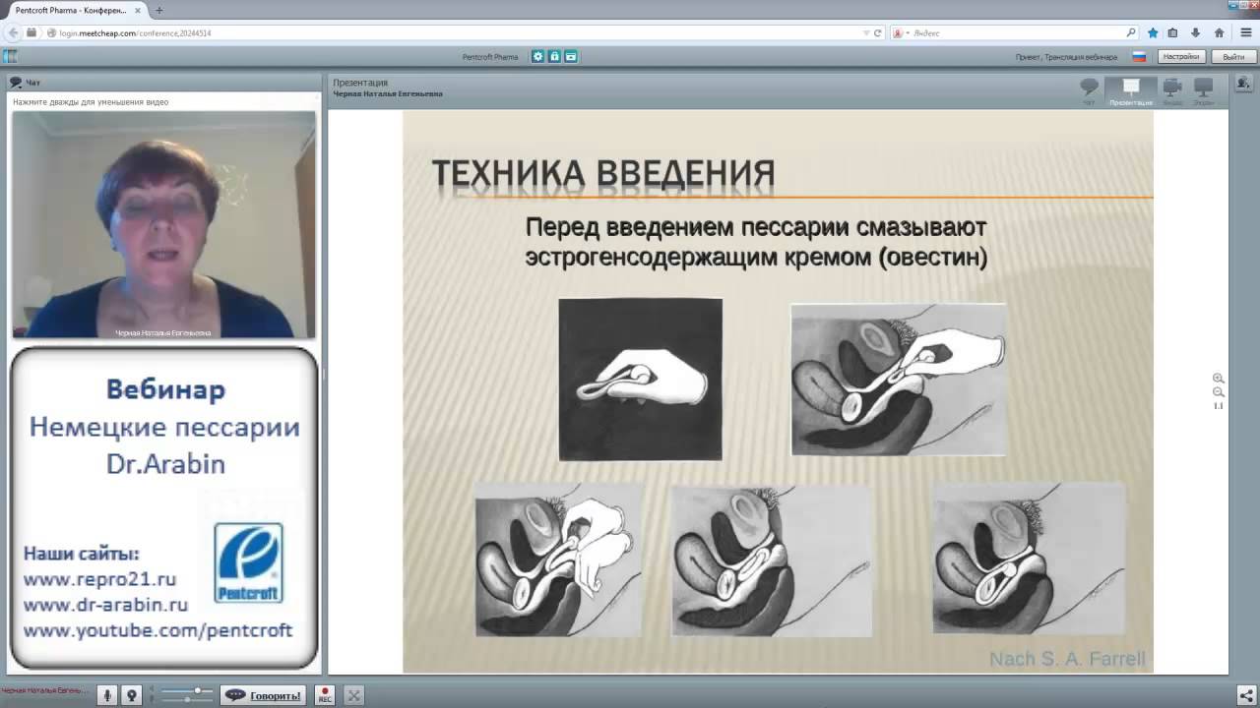The height and width of the screenshot is (708, 1260).
Task: Click the Выйти button
Action: point(1233,57)
